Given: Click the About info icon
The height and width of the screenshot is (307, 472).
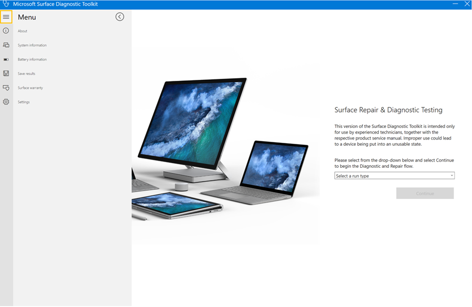Looking at the screenshot, I should 6,31.
